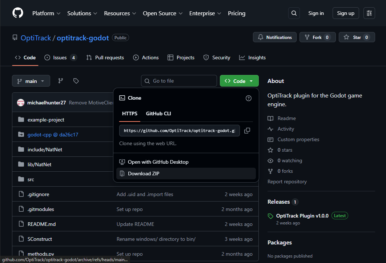
Task: Click the folder icon beside src
Action: pyautogui.click(x=21, y=179)
